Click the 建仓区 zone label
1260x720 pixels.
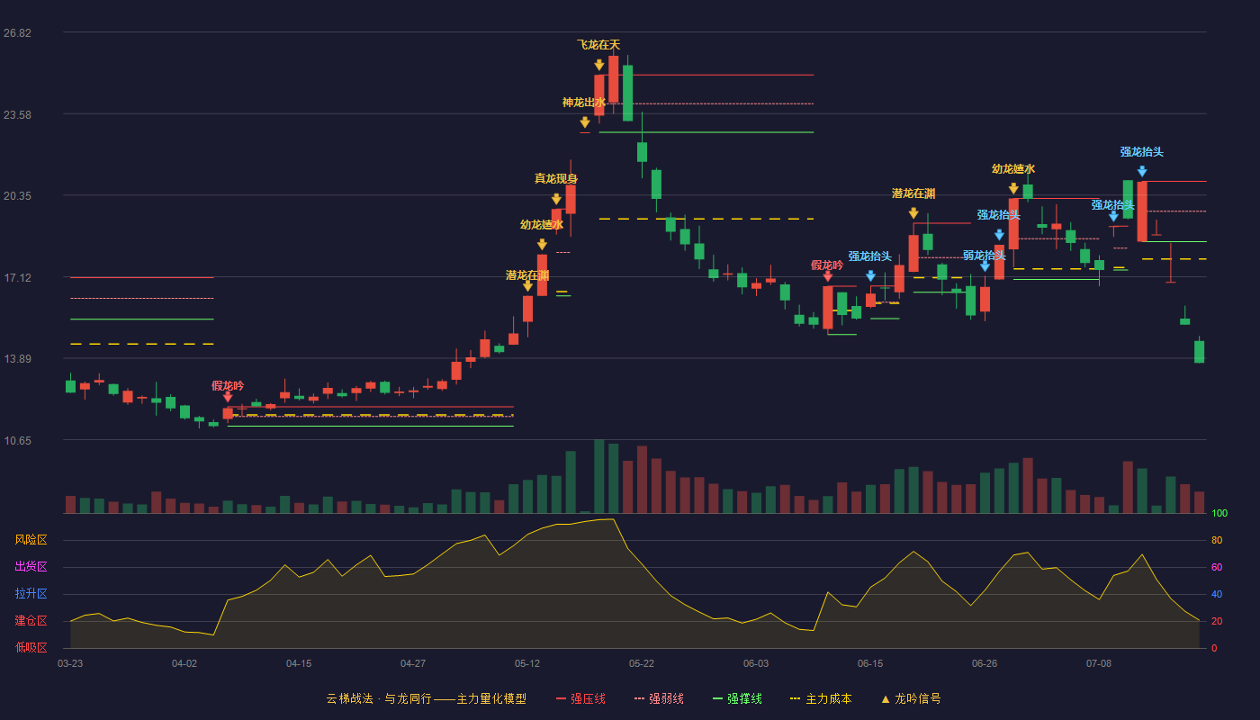(x=31, y=621)
